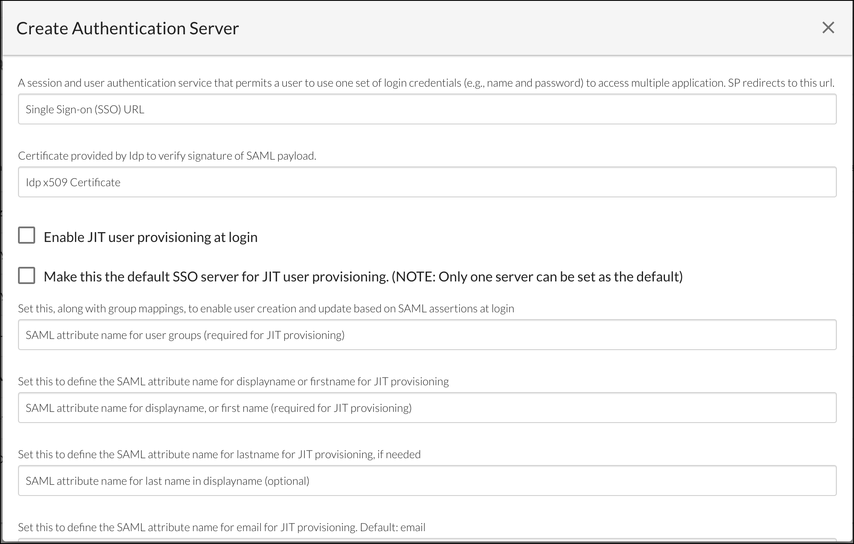Click the Single Sign-on (SSO) URL field
Image resolution: width=854 pixels, height=544 pixels.
(427, 109)
